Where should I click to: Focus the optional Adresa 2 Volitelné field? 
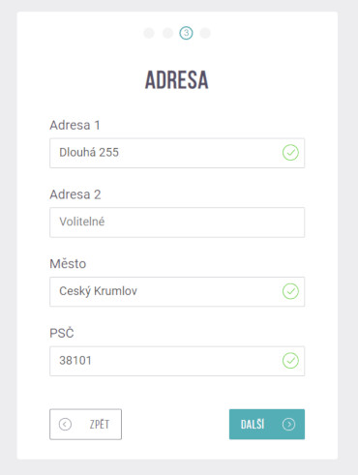tap(177, 223)
